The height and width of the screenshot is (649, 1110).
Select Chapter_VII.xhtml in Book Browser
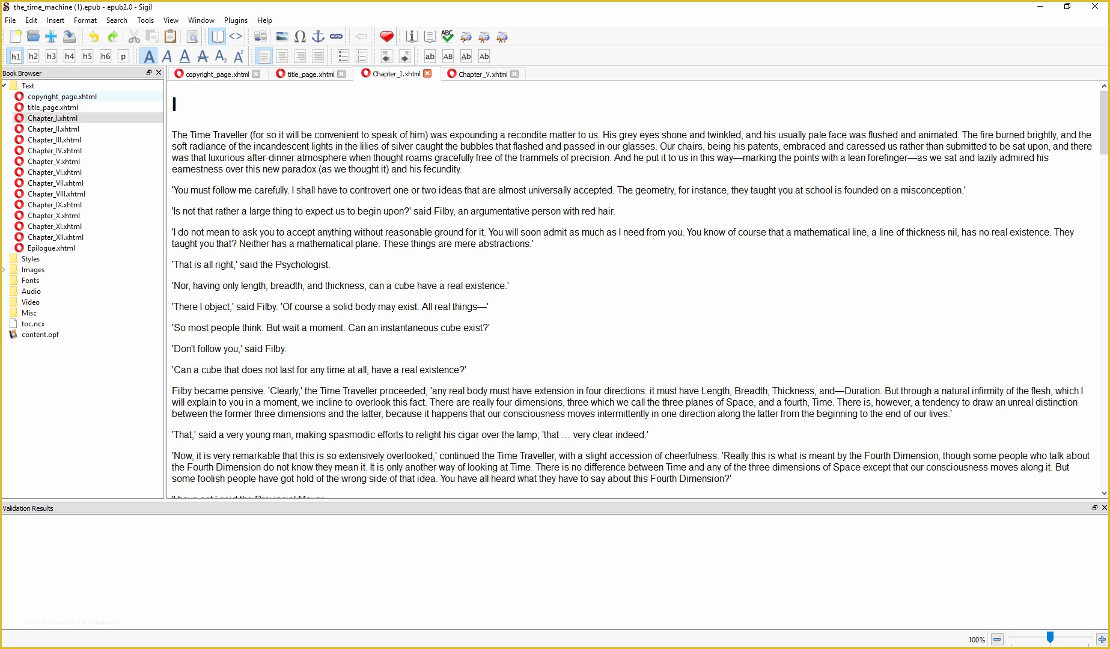click(x=55, y=183)
